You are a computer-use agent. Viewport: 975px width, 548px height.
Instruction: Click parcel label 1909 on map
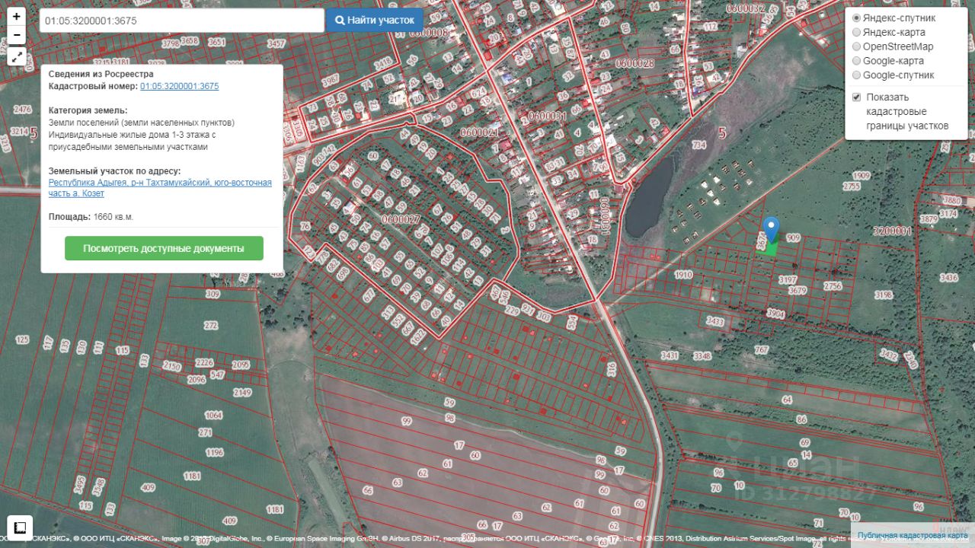(x=861, y=176)
